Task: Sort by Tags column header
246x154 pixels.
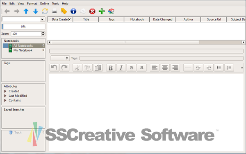Action: pos(112,19)
